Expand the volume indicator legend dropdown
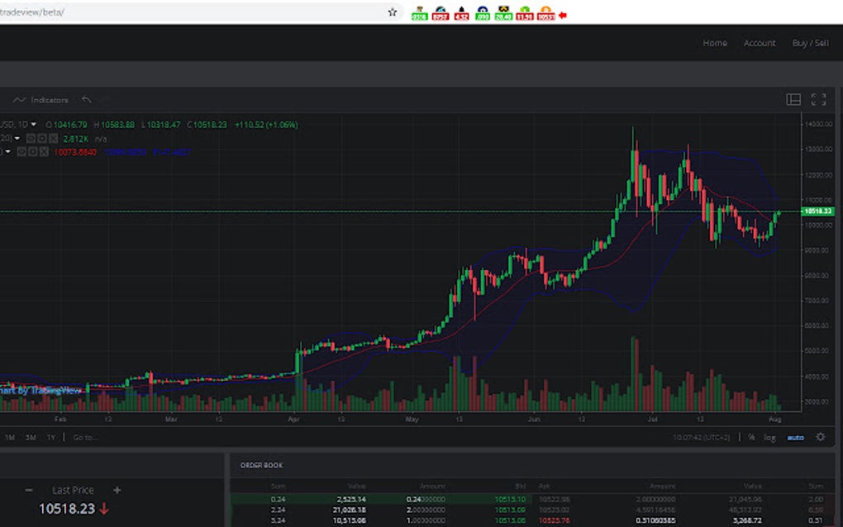 pos(16,138)
